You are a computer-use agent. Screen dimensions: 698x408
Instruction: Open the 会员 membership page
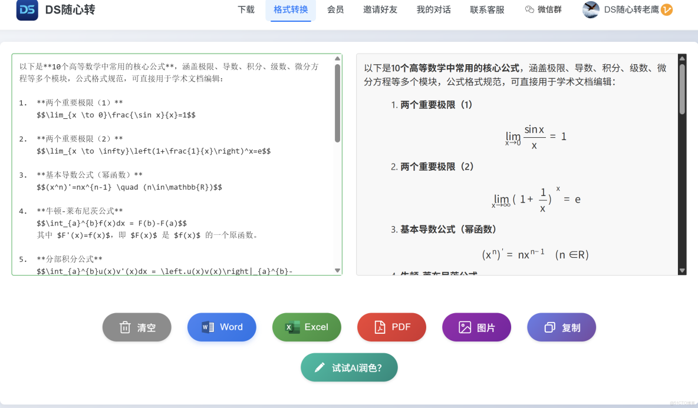coord(335,9)
